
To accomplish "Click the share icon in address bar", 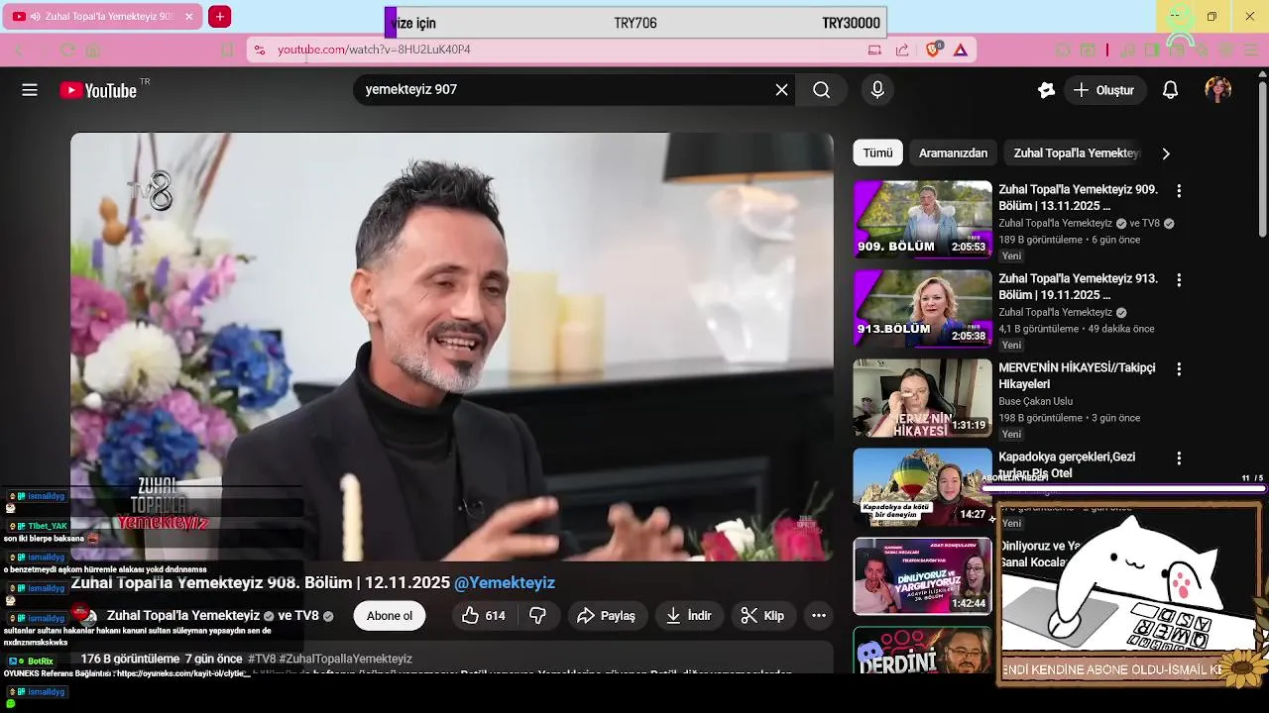I will pyautogui.click(x=902, y=50).
